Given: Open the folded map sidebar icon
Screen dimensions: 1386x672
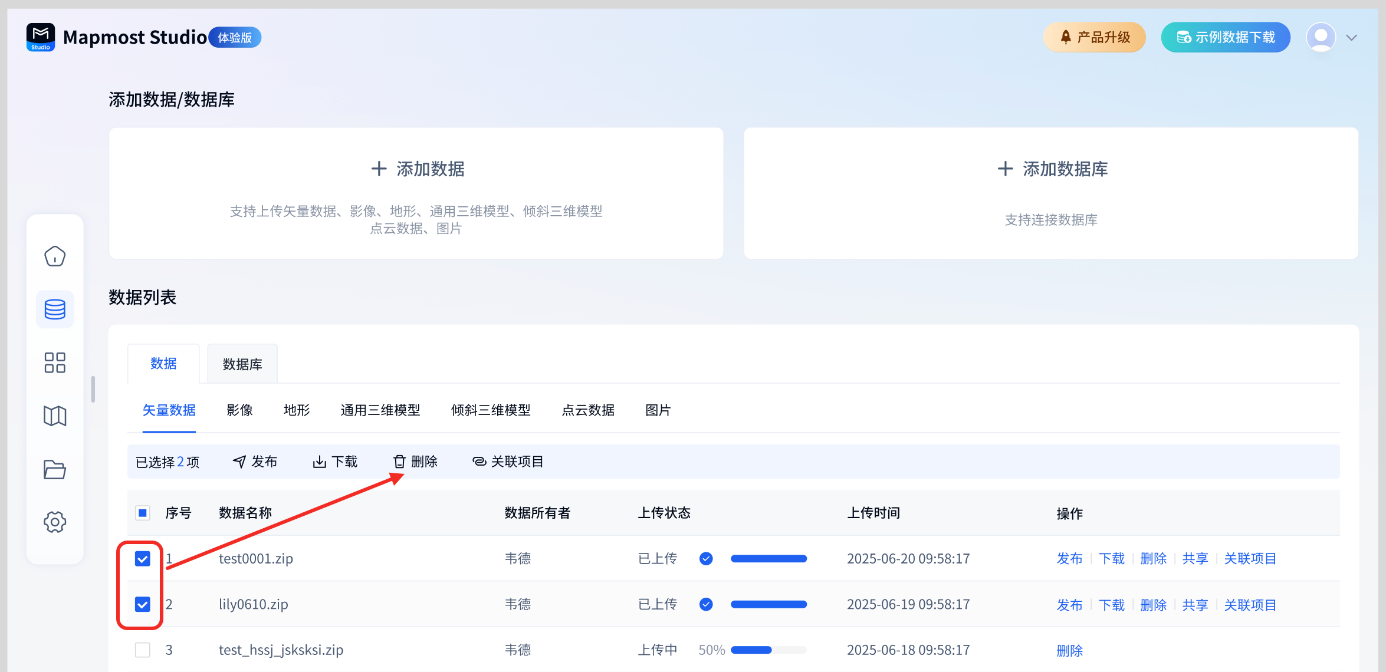Looking at the screenshot, I should (55, 416).
